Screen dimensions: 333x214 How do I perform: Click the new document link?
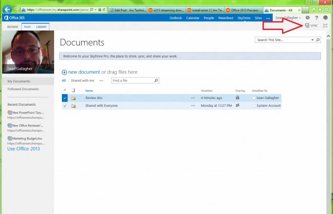pyautogui.click(x=84, y=72)
